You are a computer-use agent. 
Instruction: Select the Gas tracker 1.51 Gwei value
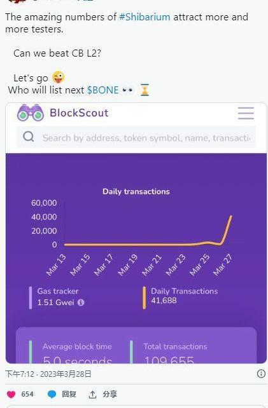55,303
